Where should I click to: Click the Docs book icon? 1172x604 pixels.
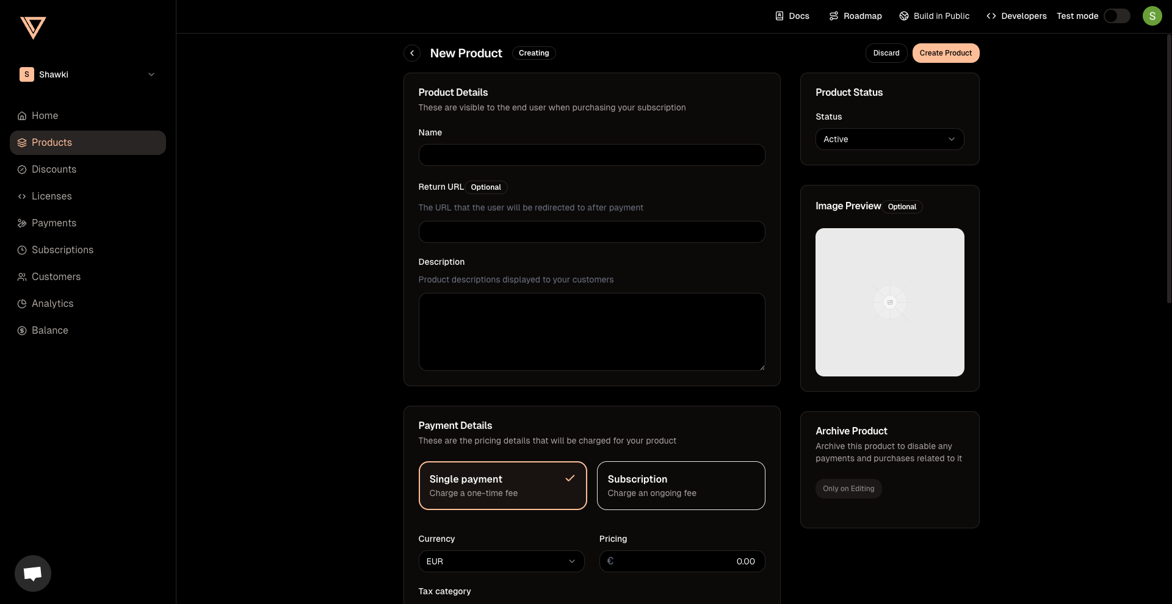pos(780,16)
